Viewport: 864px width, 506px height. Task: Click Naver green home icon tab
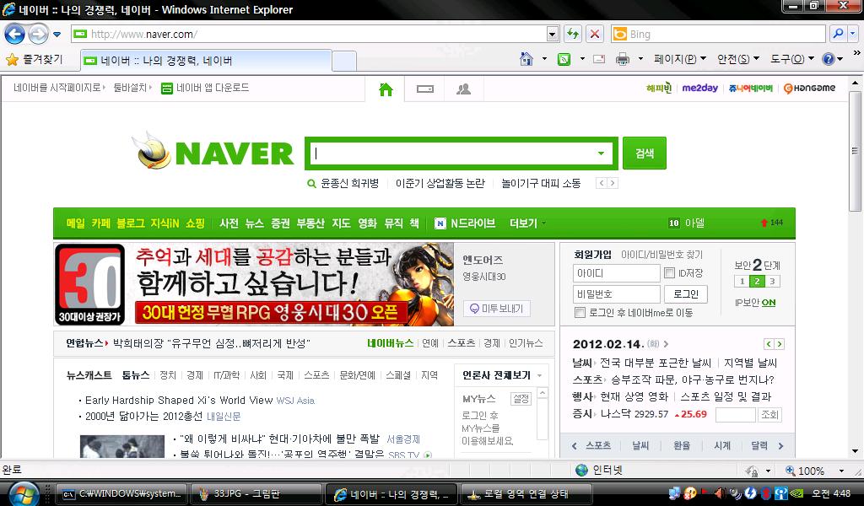[x=386, y=89]
